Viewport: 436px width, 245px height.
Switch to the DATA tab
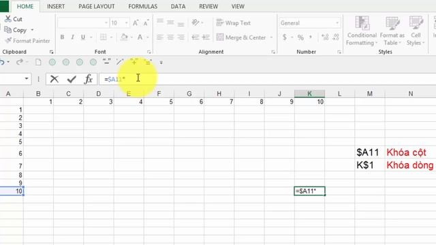178,6
